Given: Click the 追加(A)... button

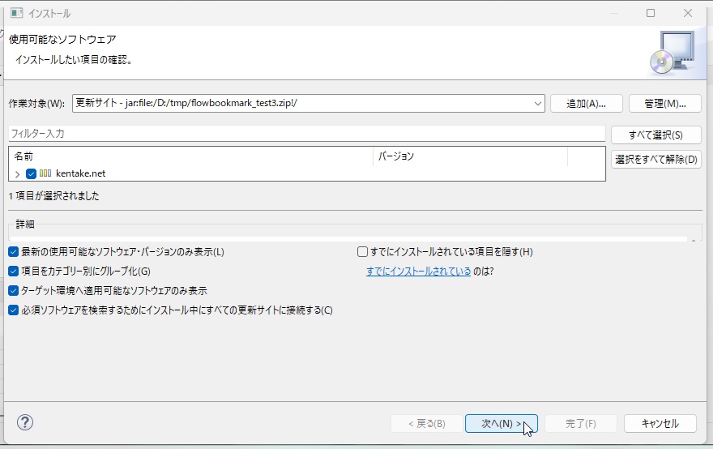Looking at the screenshot, I should 587,103.
